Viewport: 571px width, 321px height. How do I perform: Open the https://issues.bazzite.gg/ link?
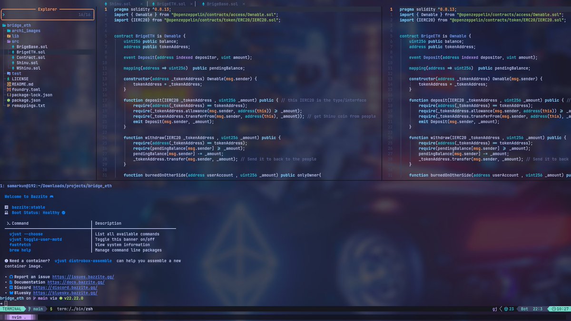coord(83,277)
